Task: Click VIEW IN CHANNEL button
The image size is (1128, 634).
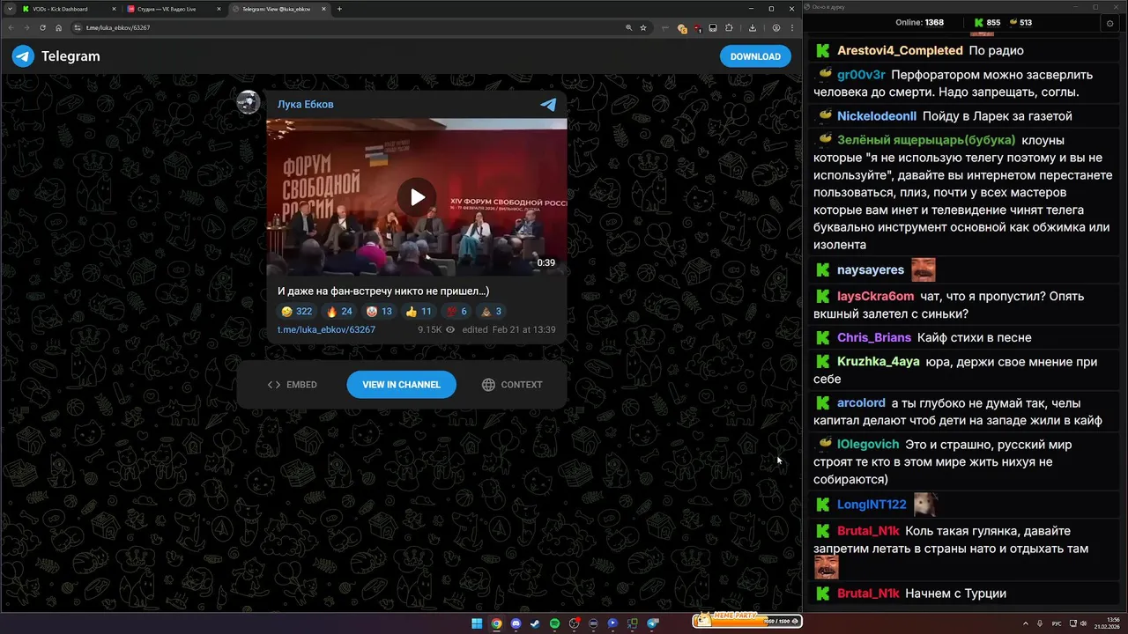Action: tap(401, 385)
